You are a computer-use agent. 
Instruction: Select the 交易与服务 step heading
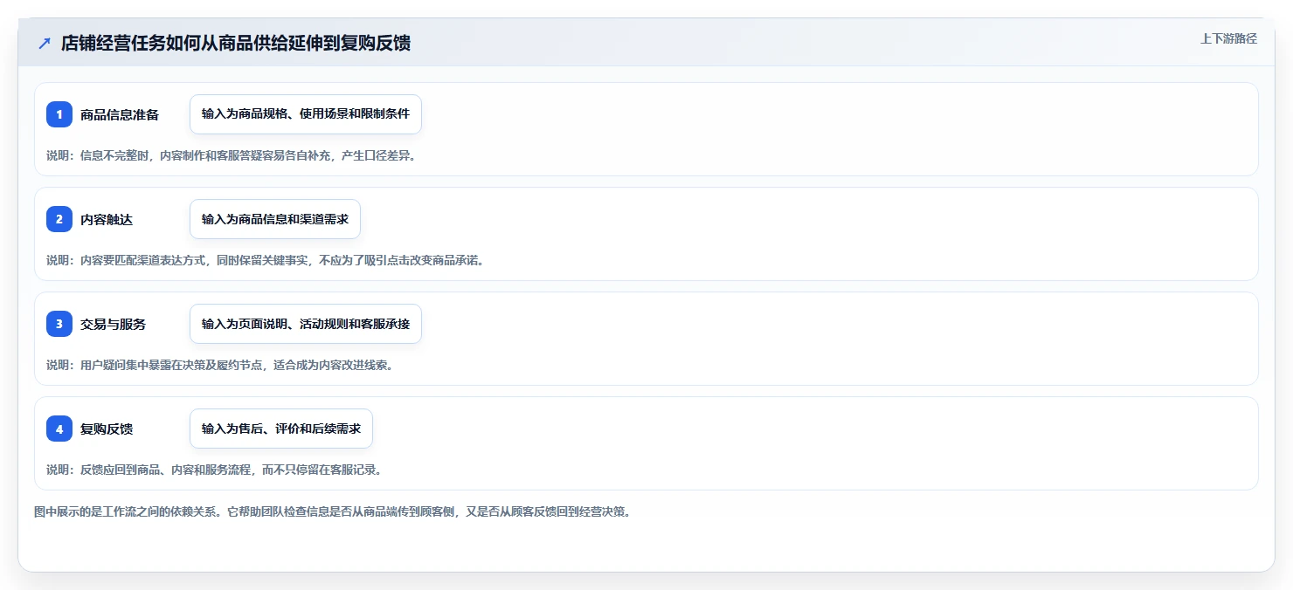point(113,324)
